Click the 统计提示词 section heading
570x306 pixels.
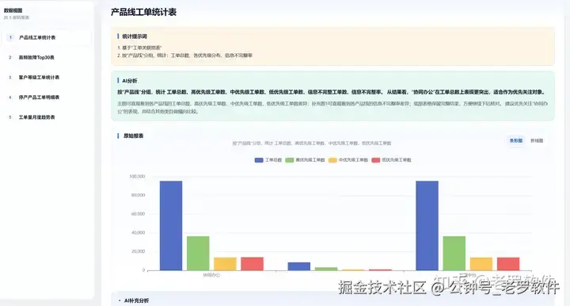coord(135,36)
